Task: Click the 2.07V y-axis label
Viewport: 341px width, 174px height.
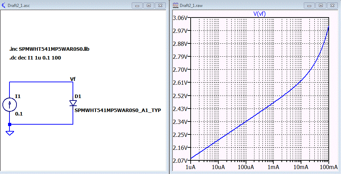Action: [179, 161]
